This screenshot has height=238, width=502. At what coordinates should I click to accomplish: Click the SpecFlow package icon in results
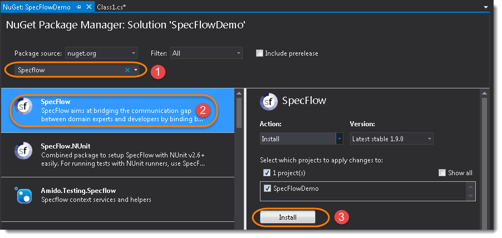point(24,106)
